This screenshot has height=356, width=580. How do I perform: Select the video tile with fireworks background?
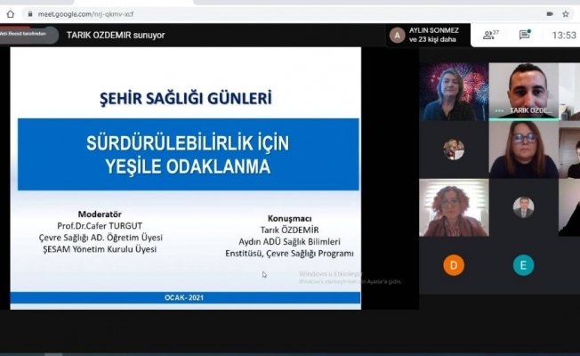pos(454,91)
